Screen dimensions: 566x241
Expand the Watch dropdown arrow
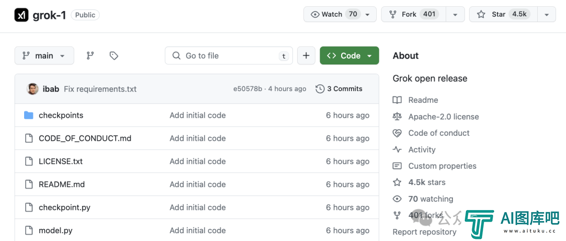(x=368, y=15)
